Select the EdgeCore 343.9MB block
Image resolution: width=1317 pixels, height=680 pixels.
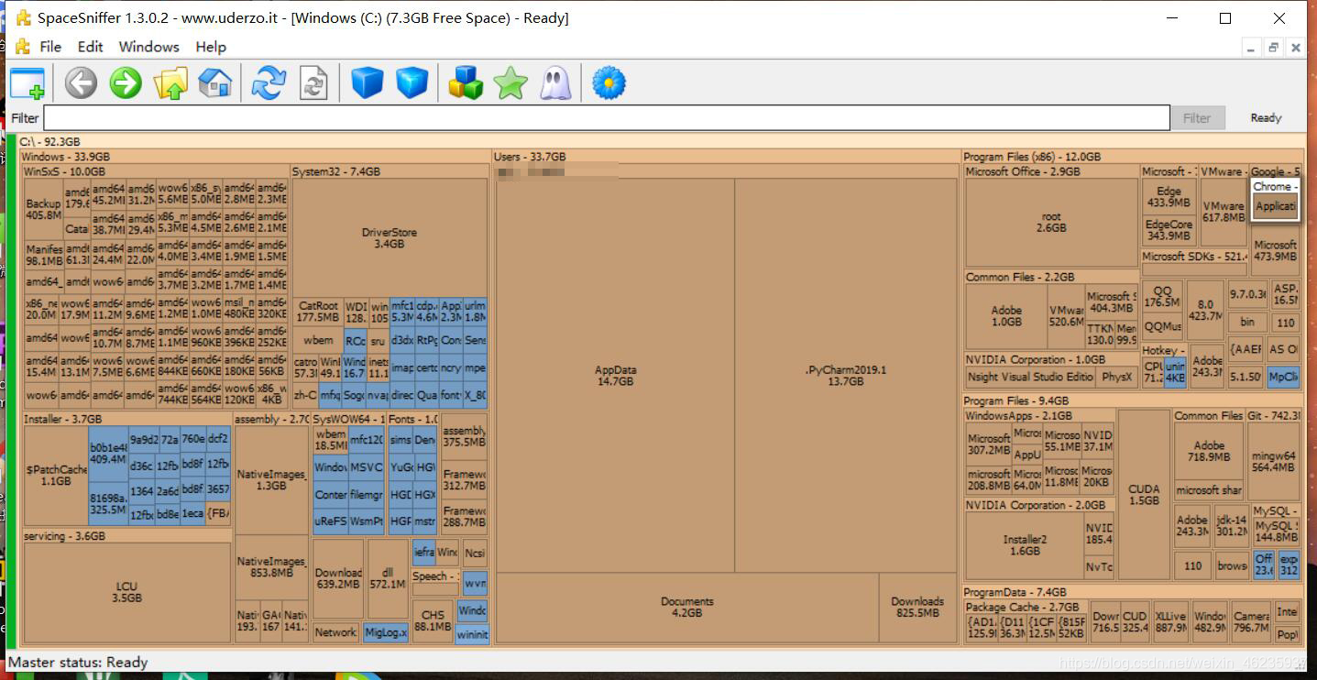(1169, 230)
